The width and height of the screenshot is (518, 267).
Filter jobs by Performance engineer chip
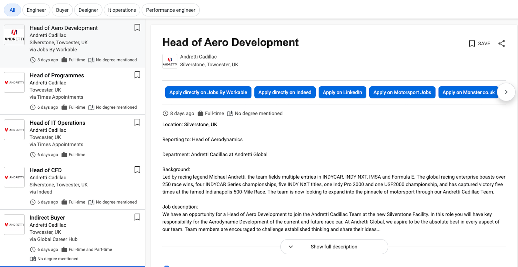[x=171, y=10]
